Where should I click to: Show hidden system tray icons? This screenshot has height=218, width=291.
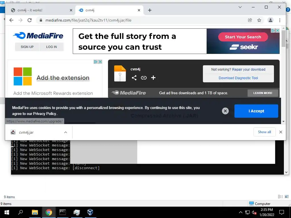pyautogui.click(x=240, y=212)
